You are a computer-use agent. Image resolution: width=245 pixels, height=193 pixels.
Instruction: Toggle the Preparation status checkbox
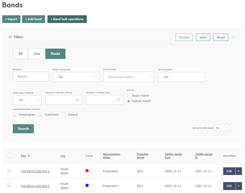(x=15, y=115)
